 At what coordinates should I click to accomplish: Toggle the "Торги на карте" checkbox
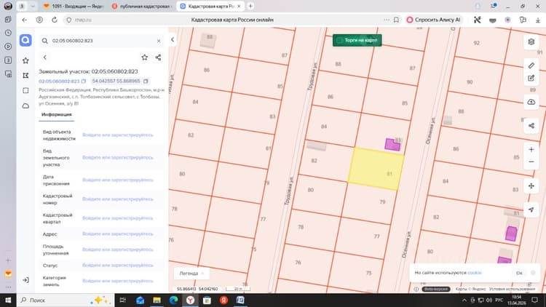[x=339, y=41]
